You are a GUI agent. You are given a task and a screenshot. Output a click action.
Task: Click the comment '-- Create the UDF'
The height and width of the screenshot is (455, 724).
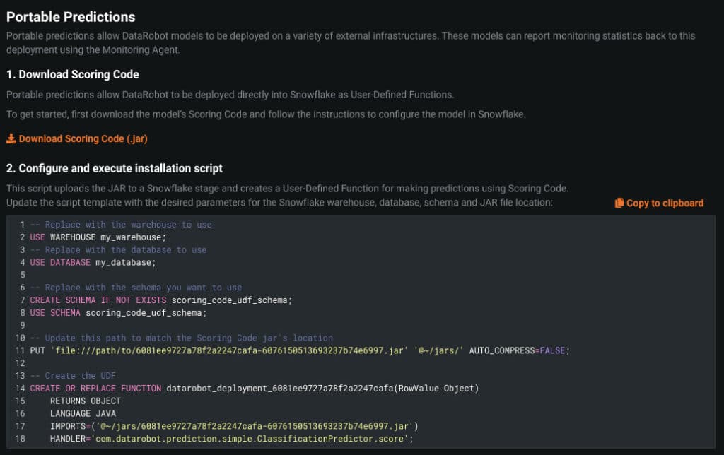[x=73, y=376]
